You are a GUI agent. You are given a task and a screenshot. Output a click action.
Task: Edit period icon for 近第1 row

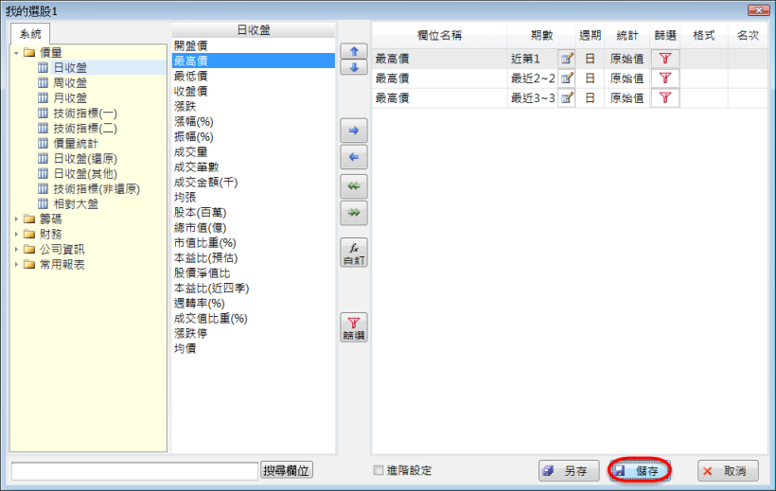[567, 59]
